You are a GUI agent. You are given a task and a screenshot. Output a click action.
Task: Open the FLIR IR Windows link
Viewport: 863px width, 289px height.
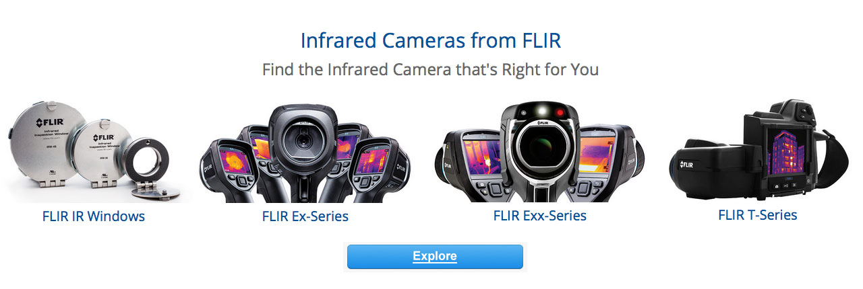tap(94, 216)
